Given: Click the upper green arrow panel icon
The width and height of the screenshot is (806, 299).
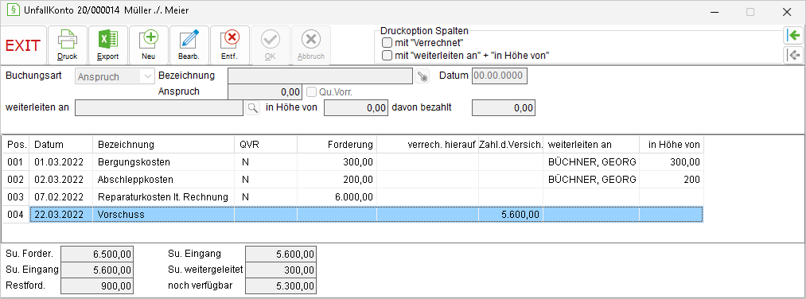Looking at the screenshot, I should (793, 36).
